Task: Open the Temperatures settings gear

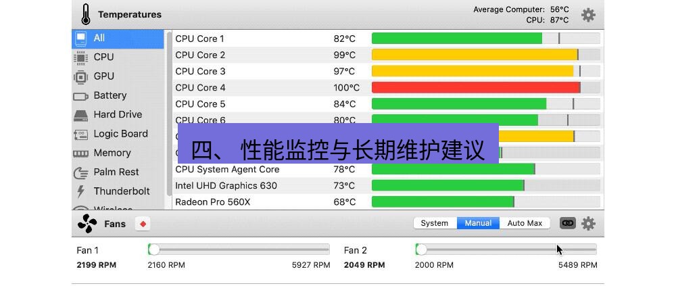Action: (588, 15)
